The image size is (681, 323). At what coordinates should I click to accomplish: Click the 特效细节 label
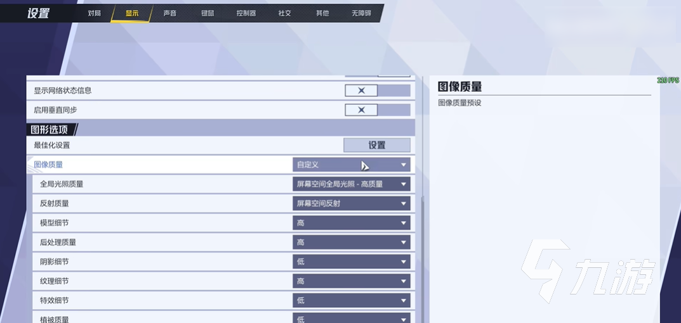click(x=55, y=300)
